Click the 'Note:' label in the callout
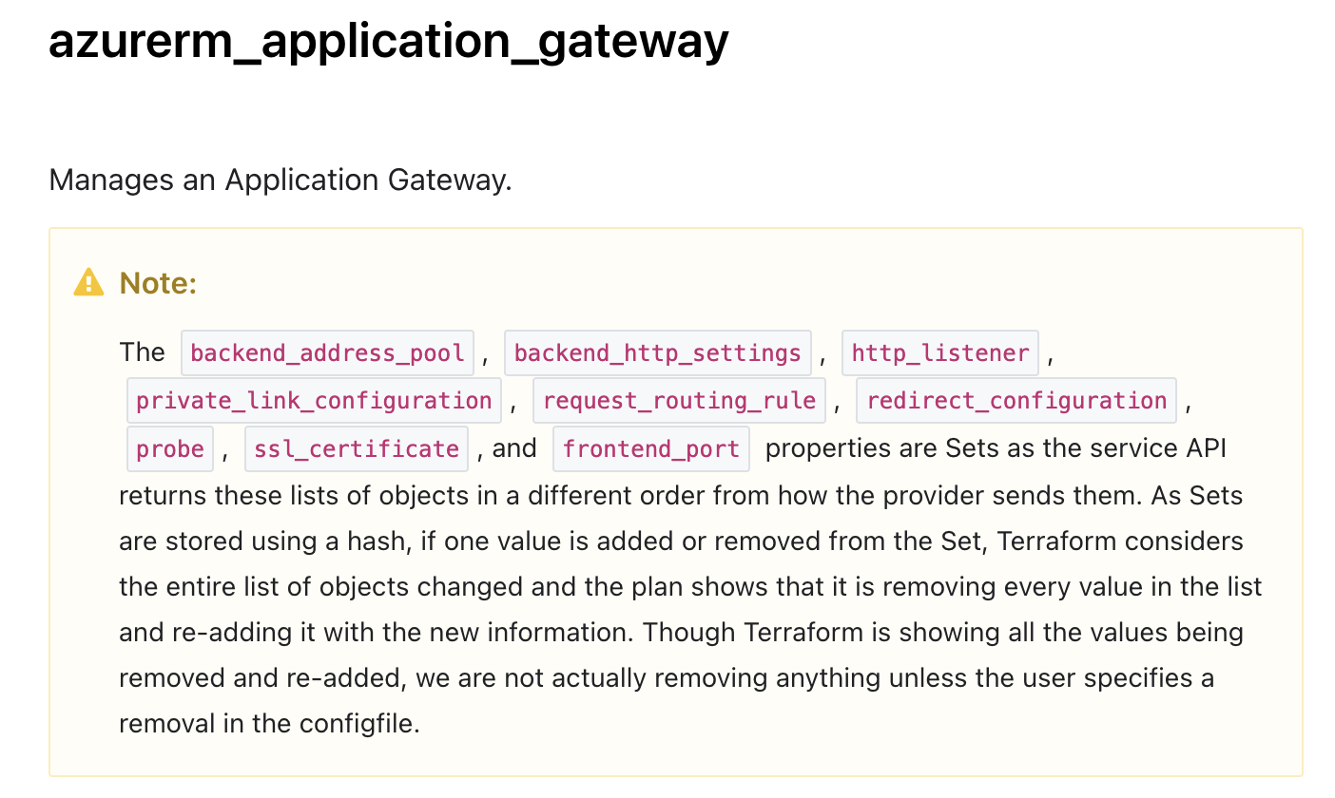The height and width of the screenshot is (798, 1335). pyautogui.click(x=158, y=283)
